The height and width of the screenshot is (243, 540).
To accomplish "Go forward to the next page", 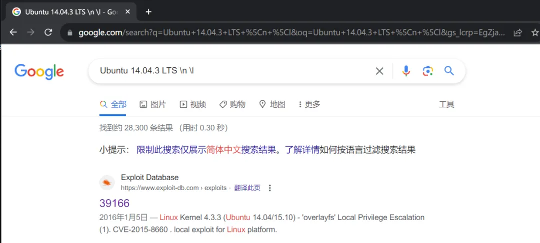I will (31, 32).
